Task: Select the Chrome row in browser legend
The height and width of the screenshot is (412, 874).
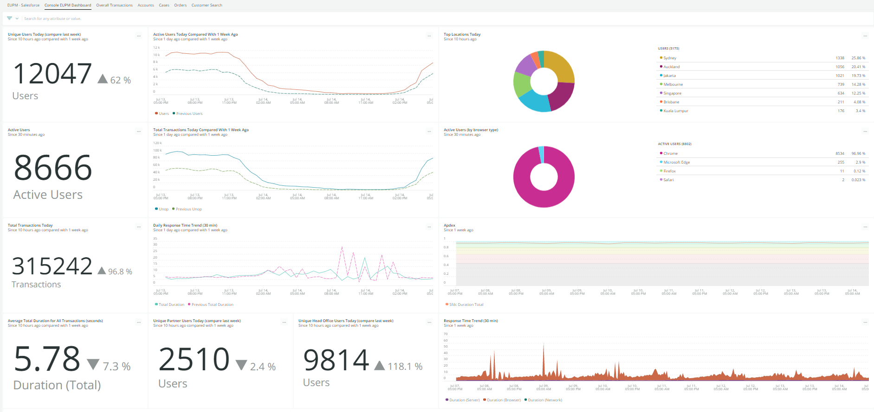Action: [x=763, y=153]
